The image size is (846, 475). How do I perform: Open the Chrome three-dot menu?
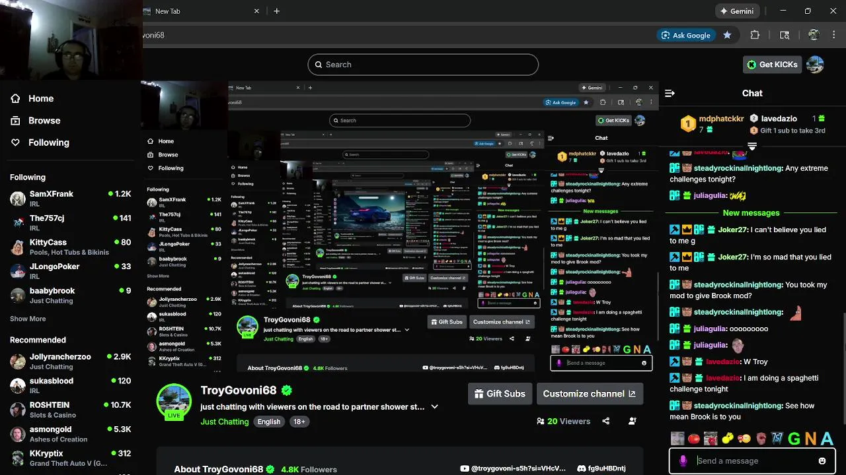[833, 35]
